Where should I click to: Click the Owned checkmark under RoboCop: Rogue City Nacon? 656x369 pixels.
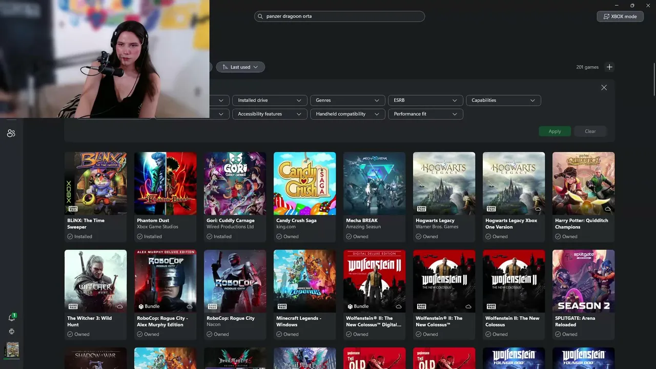tap(210, 334)
